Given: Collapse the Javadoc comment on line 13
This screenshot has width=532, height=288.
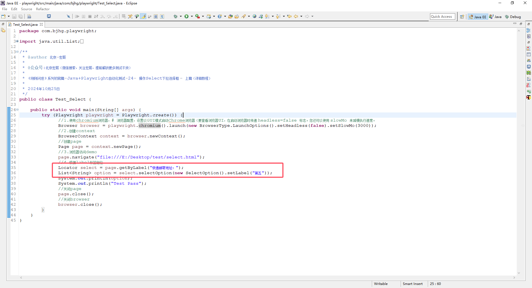Looking at the screenshot, I should click(17, 52).
